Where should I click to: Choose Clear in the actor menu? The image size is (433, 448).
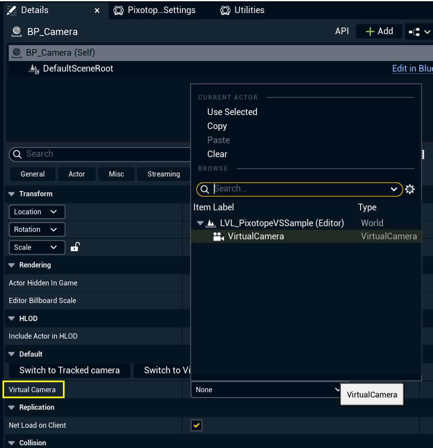click(218, 154)
